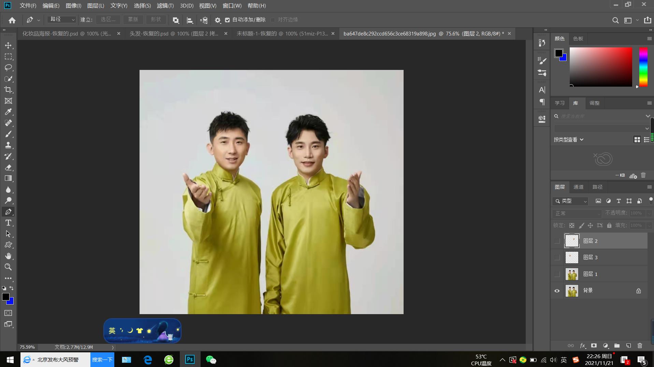Select the Move tool
The height and width of the screenshot is (367, 654).
8,45
